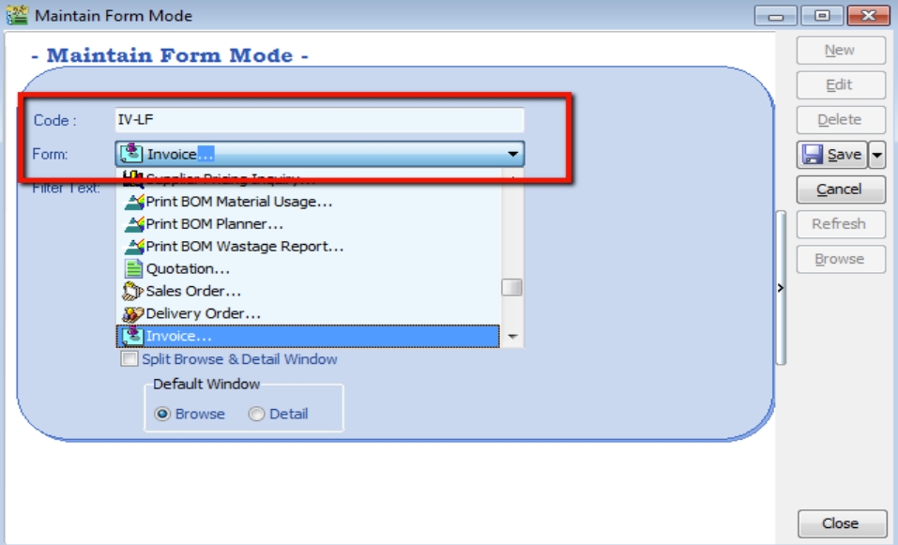Image resolution: width=898 pixels, height=545 pixels.
Task: Click the floppy disk Save icon
Action: (813, 155)
